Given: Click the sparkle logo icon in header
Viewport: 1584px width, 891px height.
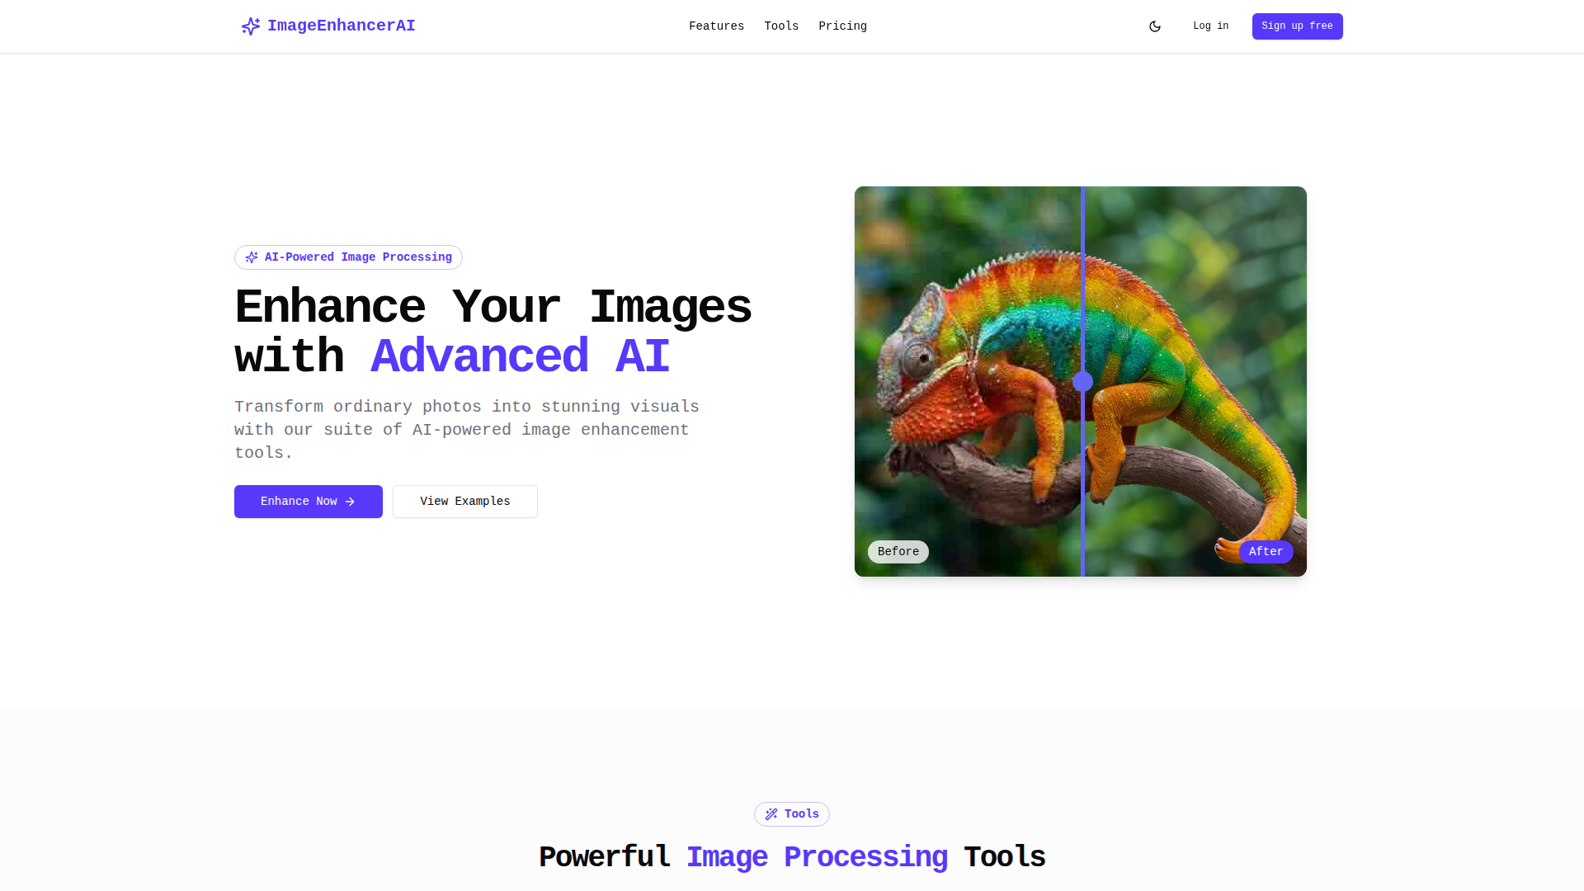Looking at the screenshot, I should pyautogui.click(x=250, y=26).
